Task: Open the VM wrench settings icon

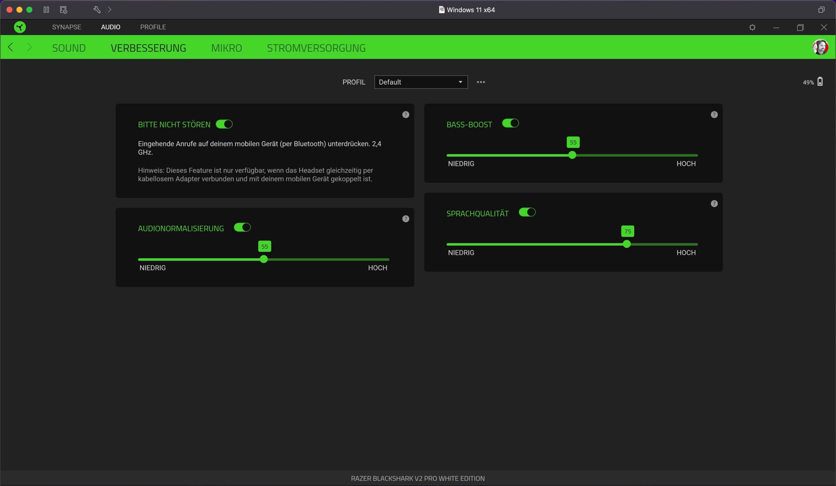Action: coord(97,9)
